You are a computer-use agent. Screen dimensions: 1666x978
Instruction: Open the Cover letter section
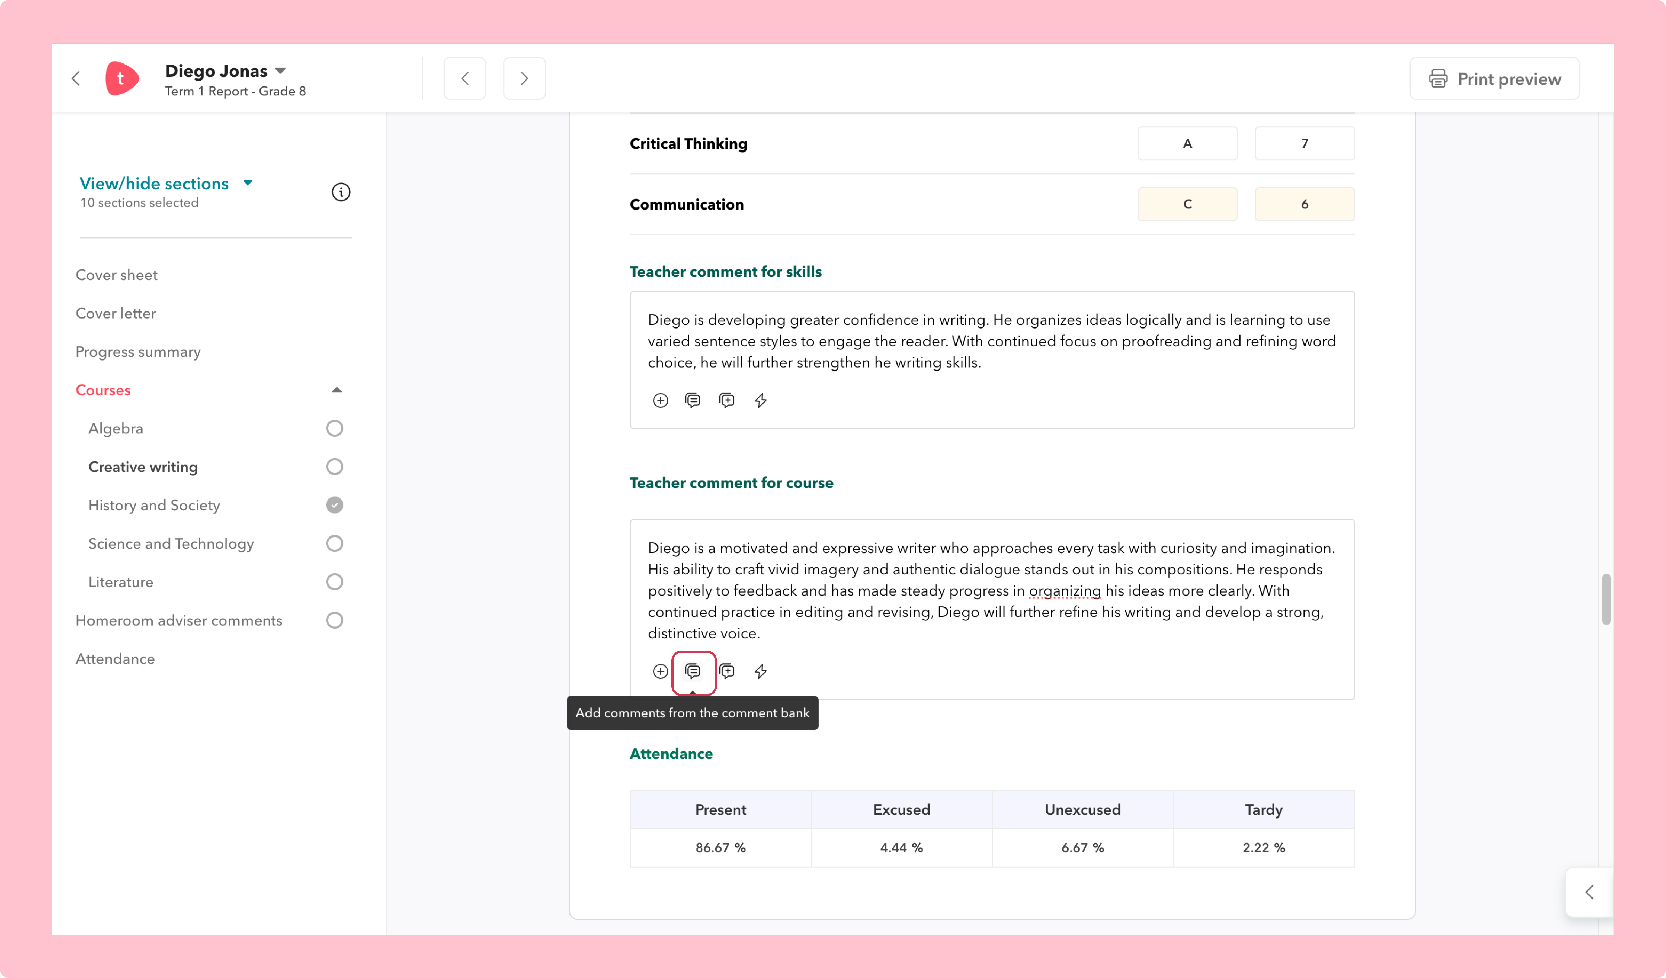[116, 313]
